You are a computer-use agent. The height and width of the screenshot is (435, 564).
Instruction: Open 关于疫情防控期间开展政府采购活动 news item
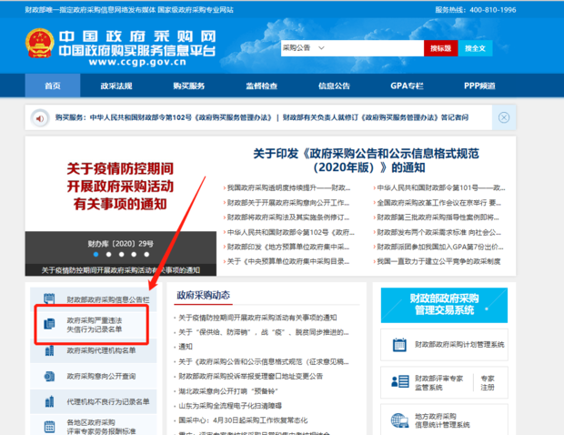pos(257,318)
